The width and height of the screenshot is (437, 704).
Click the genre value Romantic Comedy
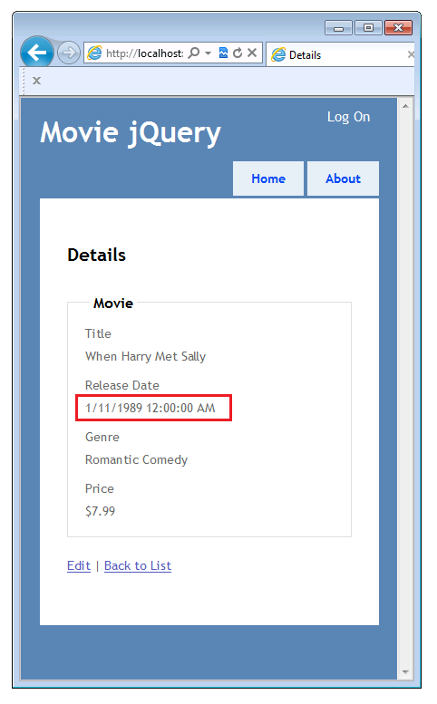pos(137,459)
